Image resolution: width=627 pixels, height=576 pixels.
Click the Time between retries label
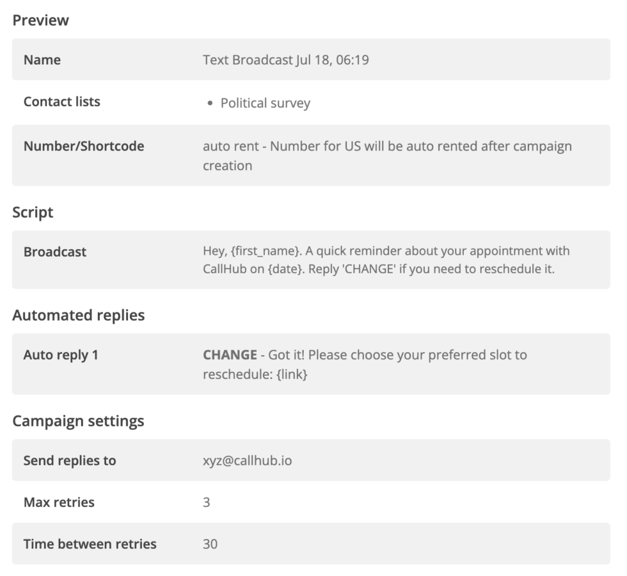[90, 544]
